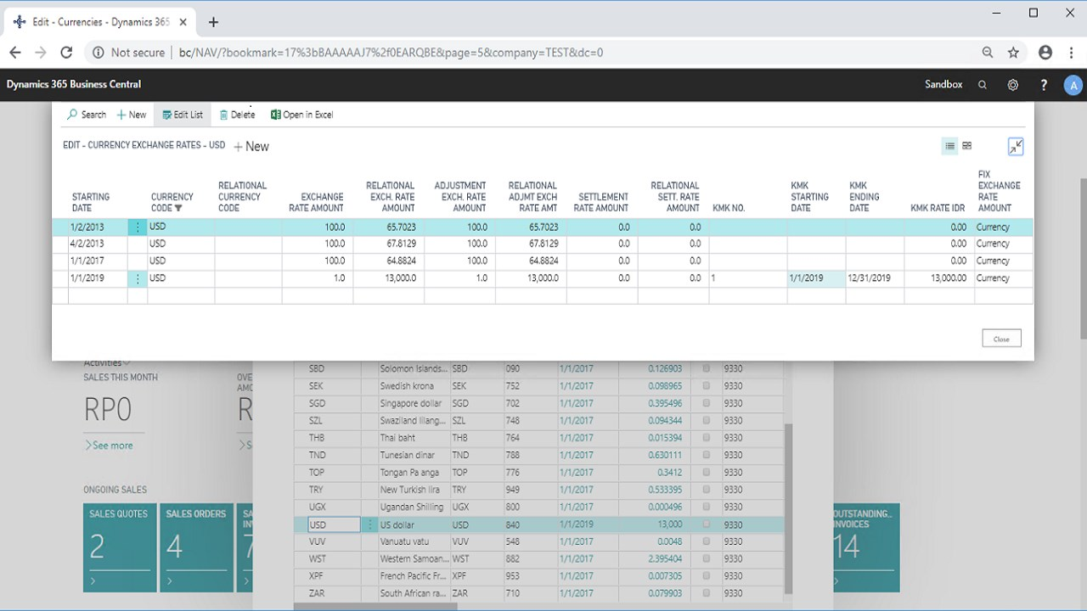Toggle checkbox in the SBD currency row
Viewport: 1087px width, 611px height.
click(x=706, y=369)
